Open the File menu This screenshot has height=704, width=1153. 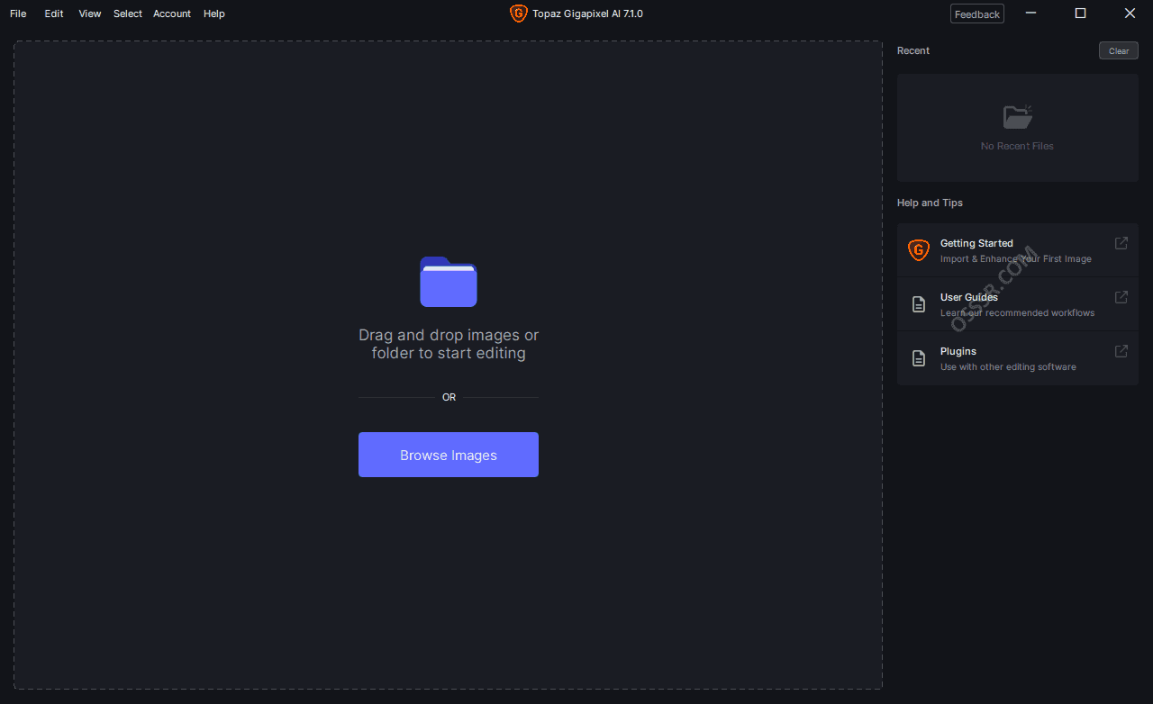click(18, 14)
